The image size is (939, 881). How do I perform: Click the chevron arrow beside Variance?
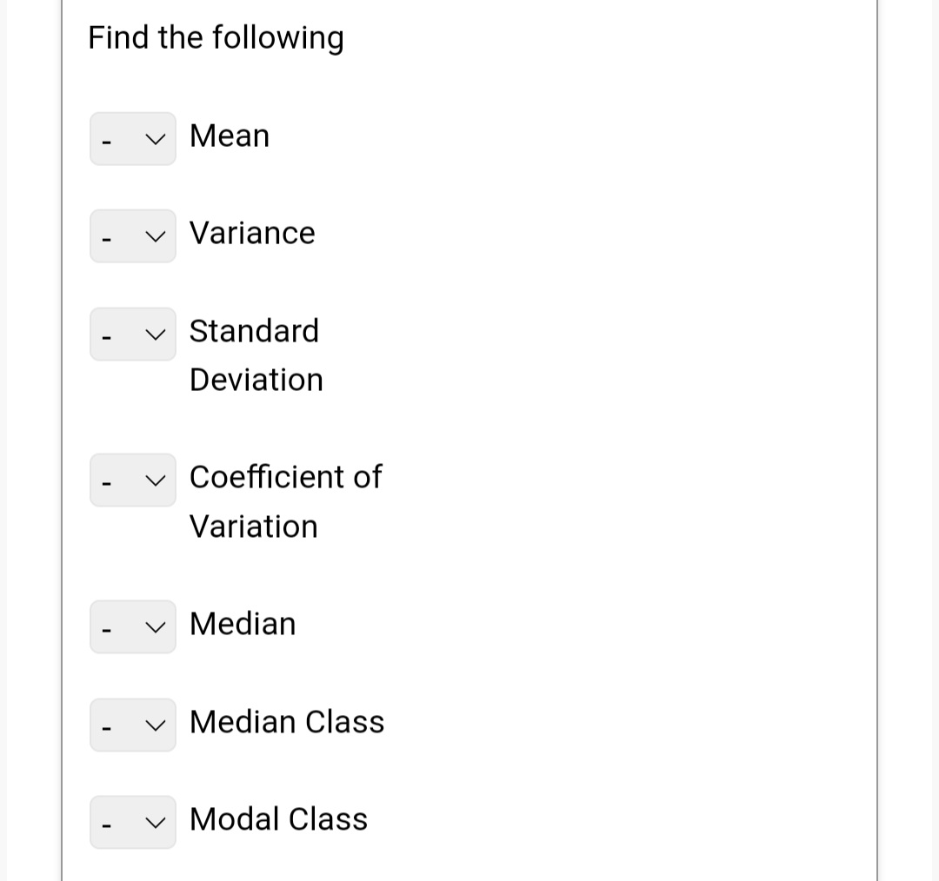point(156,235)
